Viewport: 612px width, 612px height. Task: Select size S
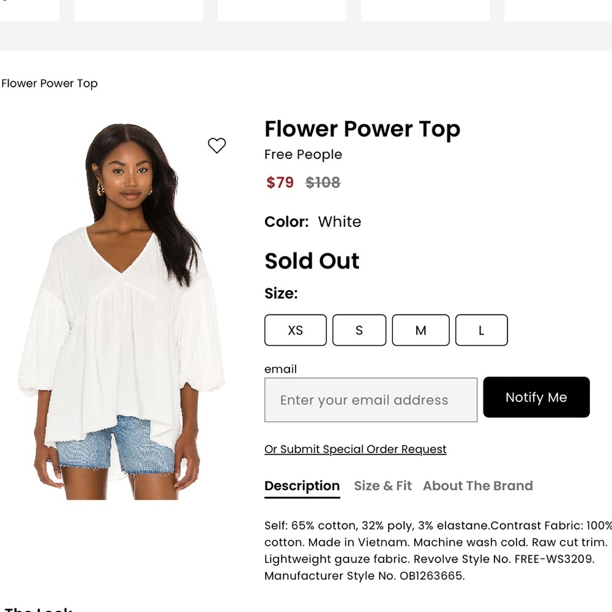pos(359,330)
